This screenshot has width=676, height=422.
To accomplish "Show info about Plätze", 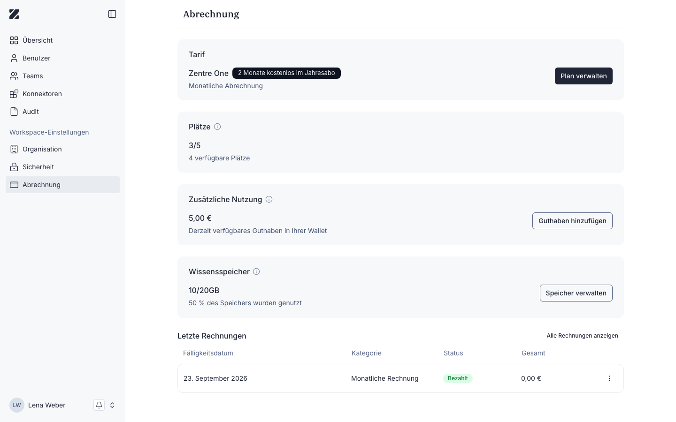I will click(217, 127).
